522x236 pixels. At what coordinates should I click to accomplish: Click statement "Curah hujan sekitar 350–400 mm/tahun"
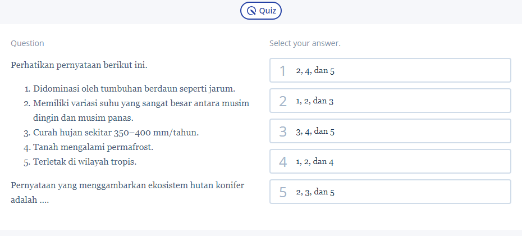[x=116, y=133]
